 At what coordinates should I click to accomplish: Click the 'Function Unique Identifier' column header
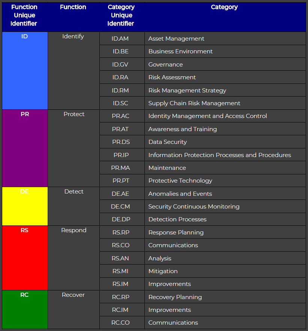25,17
